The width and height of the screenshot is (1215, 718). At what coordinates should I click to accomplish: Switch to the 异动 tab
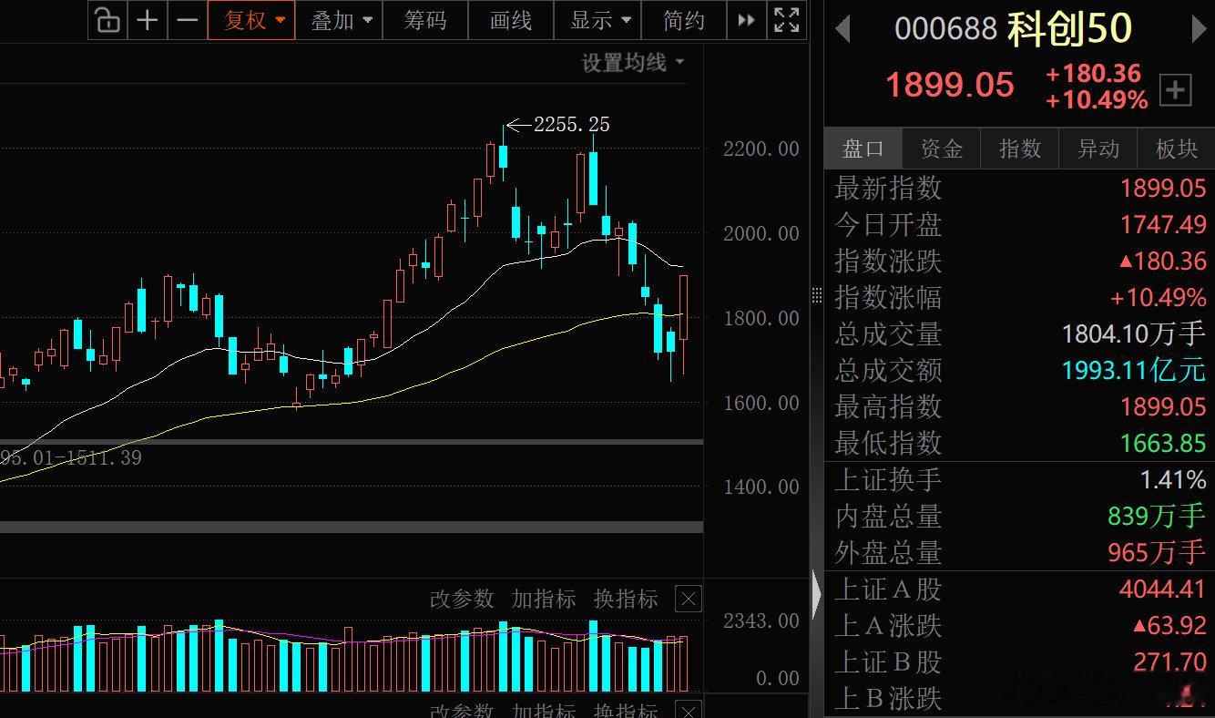click(x=1098, y=149)
